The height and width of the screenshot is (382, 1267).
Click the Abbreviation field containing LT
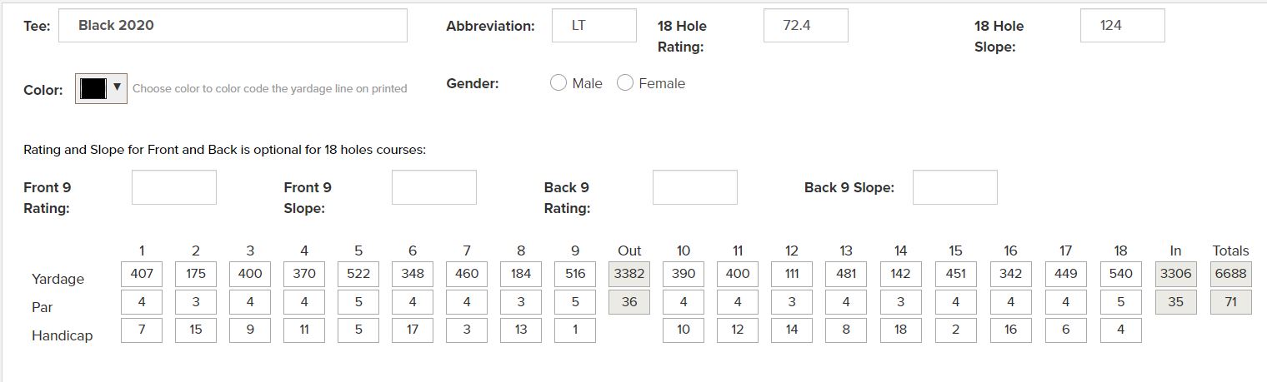(593, 26)
